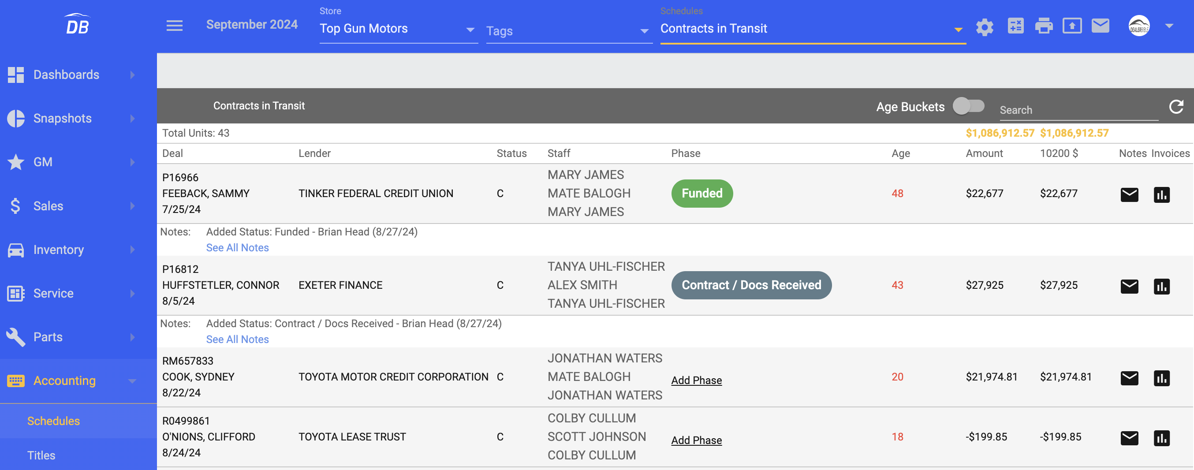Click the Accounting keyboard icon
Image resolution: width=1194 pixels, height=470 pixels.
pos(16,380)
